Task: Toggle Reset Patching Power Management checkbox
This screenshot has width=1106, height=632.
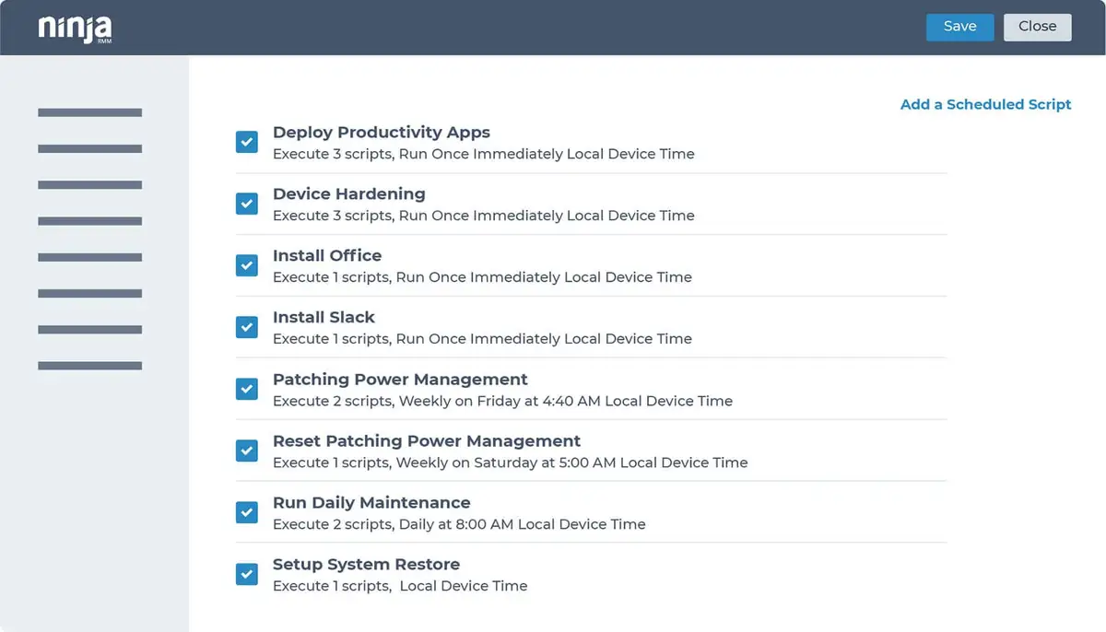Action: click(246, 451)
